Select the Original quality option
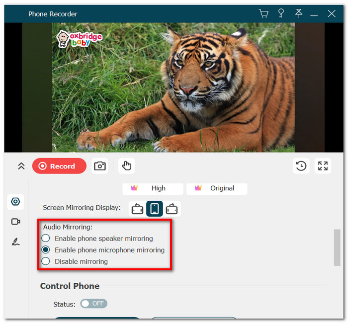The width and height of the screenshot is (348, 323). coord(217,188)
